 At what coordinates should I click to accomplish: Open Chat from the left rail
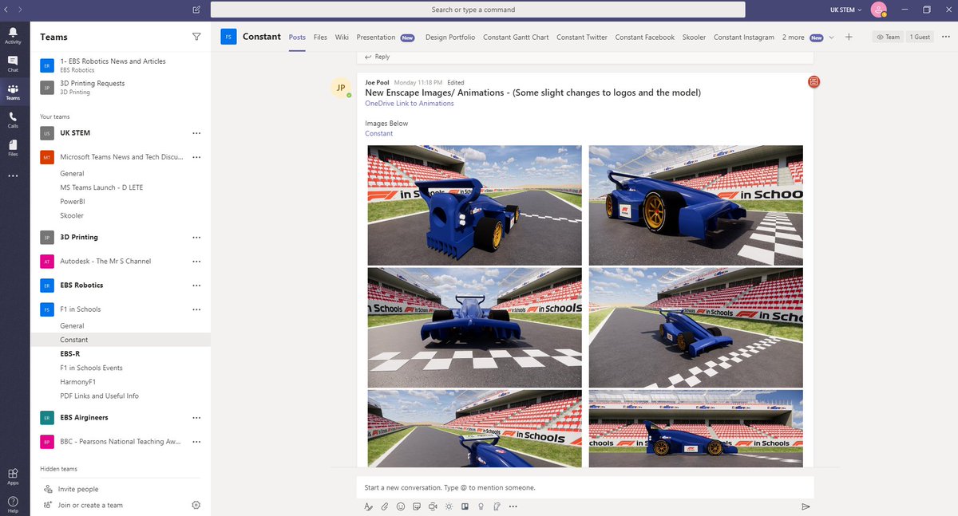[13, 63]
